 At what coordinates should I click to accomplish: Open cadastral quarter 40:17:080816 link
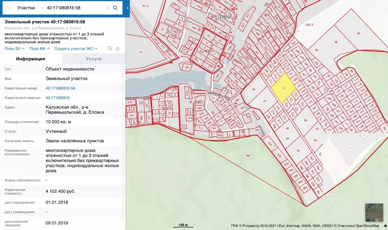(58, 98)
